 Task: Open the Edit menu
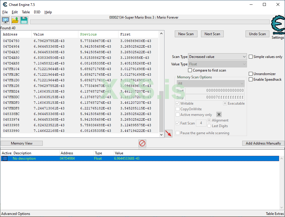(x=14, y=12)
